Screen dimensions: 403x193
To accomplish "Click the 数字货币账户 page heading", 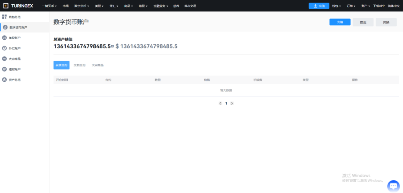I will tap(71, 22).
